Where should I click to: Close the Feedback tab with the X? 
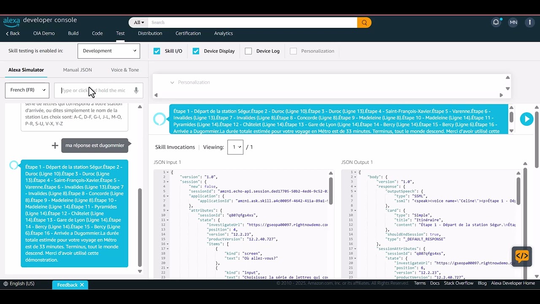(x=82, y=285)
